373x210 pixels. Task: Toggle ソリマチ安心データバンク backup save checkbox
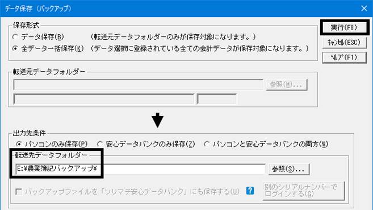point(19,192)
